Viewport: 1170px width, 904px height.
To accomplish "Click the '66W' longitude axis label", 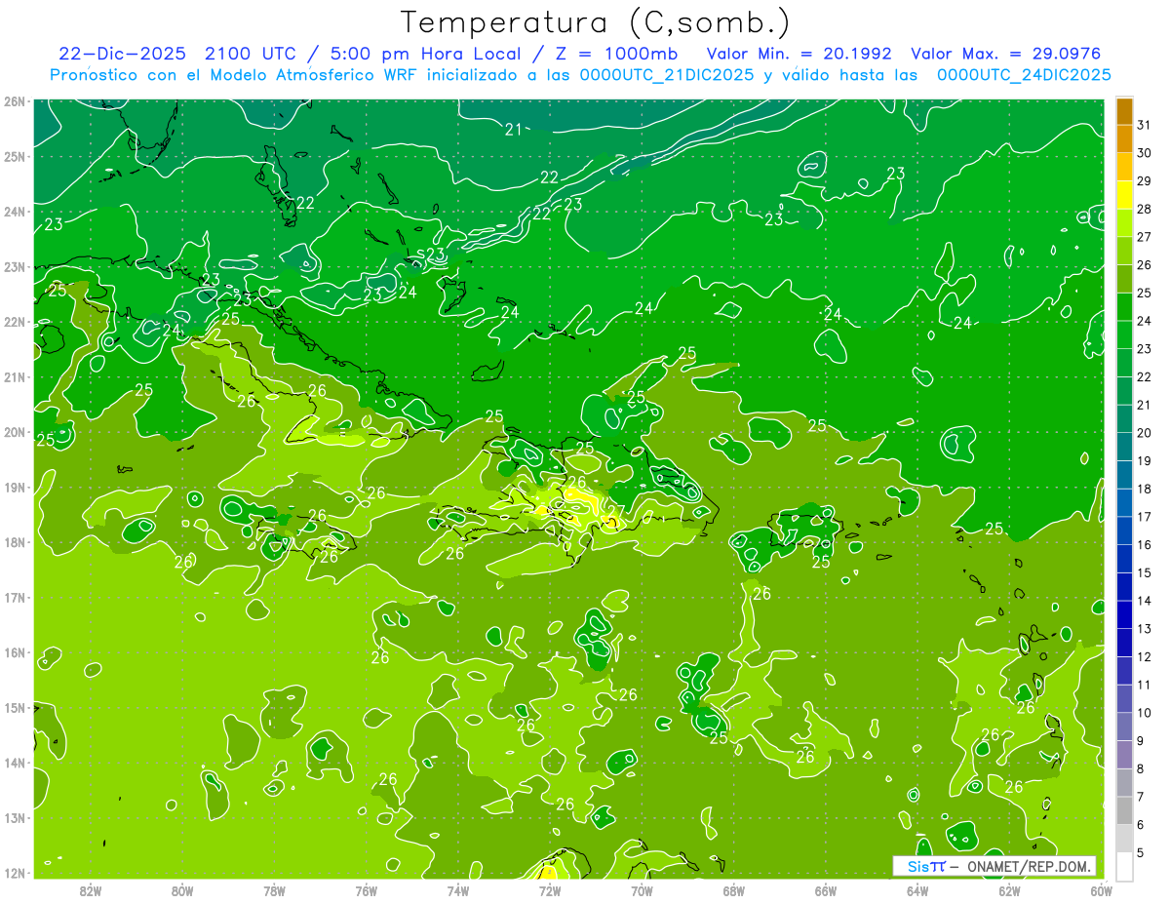I will click(826, 890).
